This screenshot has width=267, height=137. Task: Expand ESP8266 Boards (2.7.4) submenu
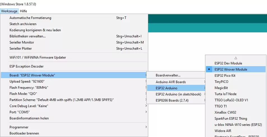coord(176,100)
